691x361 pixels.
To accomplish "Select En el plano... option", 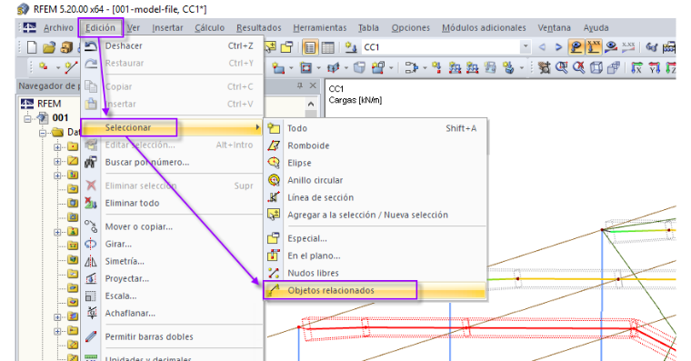I will (x=375, y=256).
